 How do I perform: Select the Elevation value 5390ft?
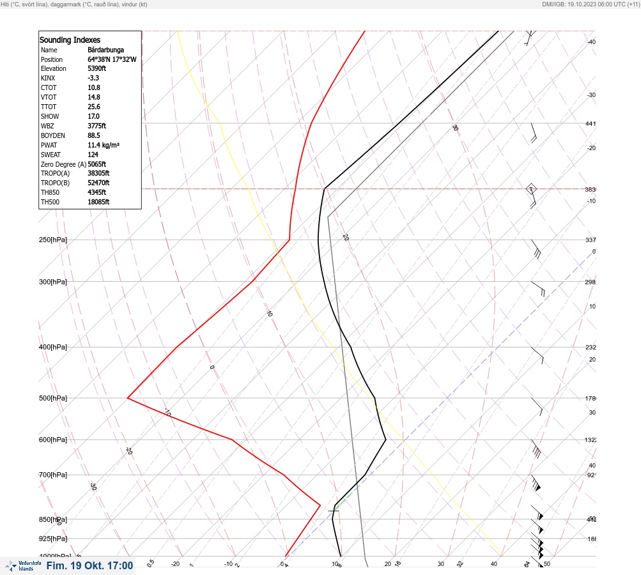(x=97, y=68)
